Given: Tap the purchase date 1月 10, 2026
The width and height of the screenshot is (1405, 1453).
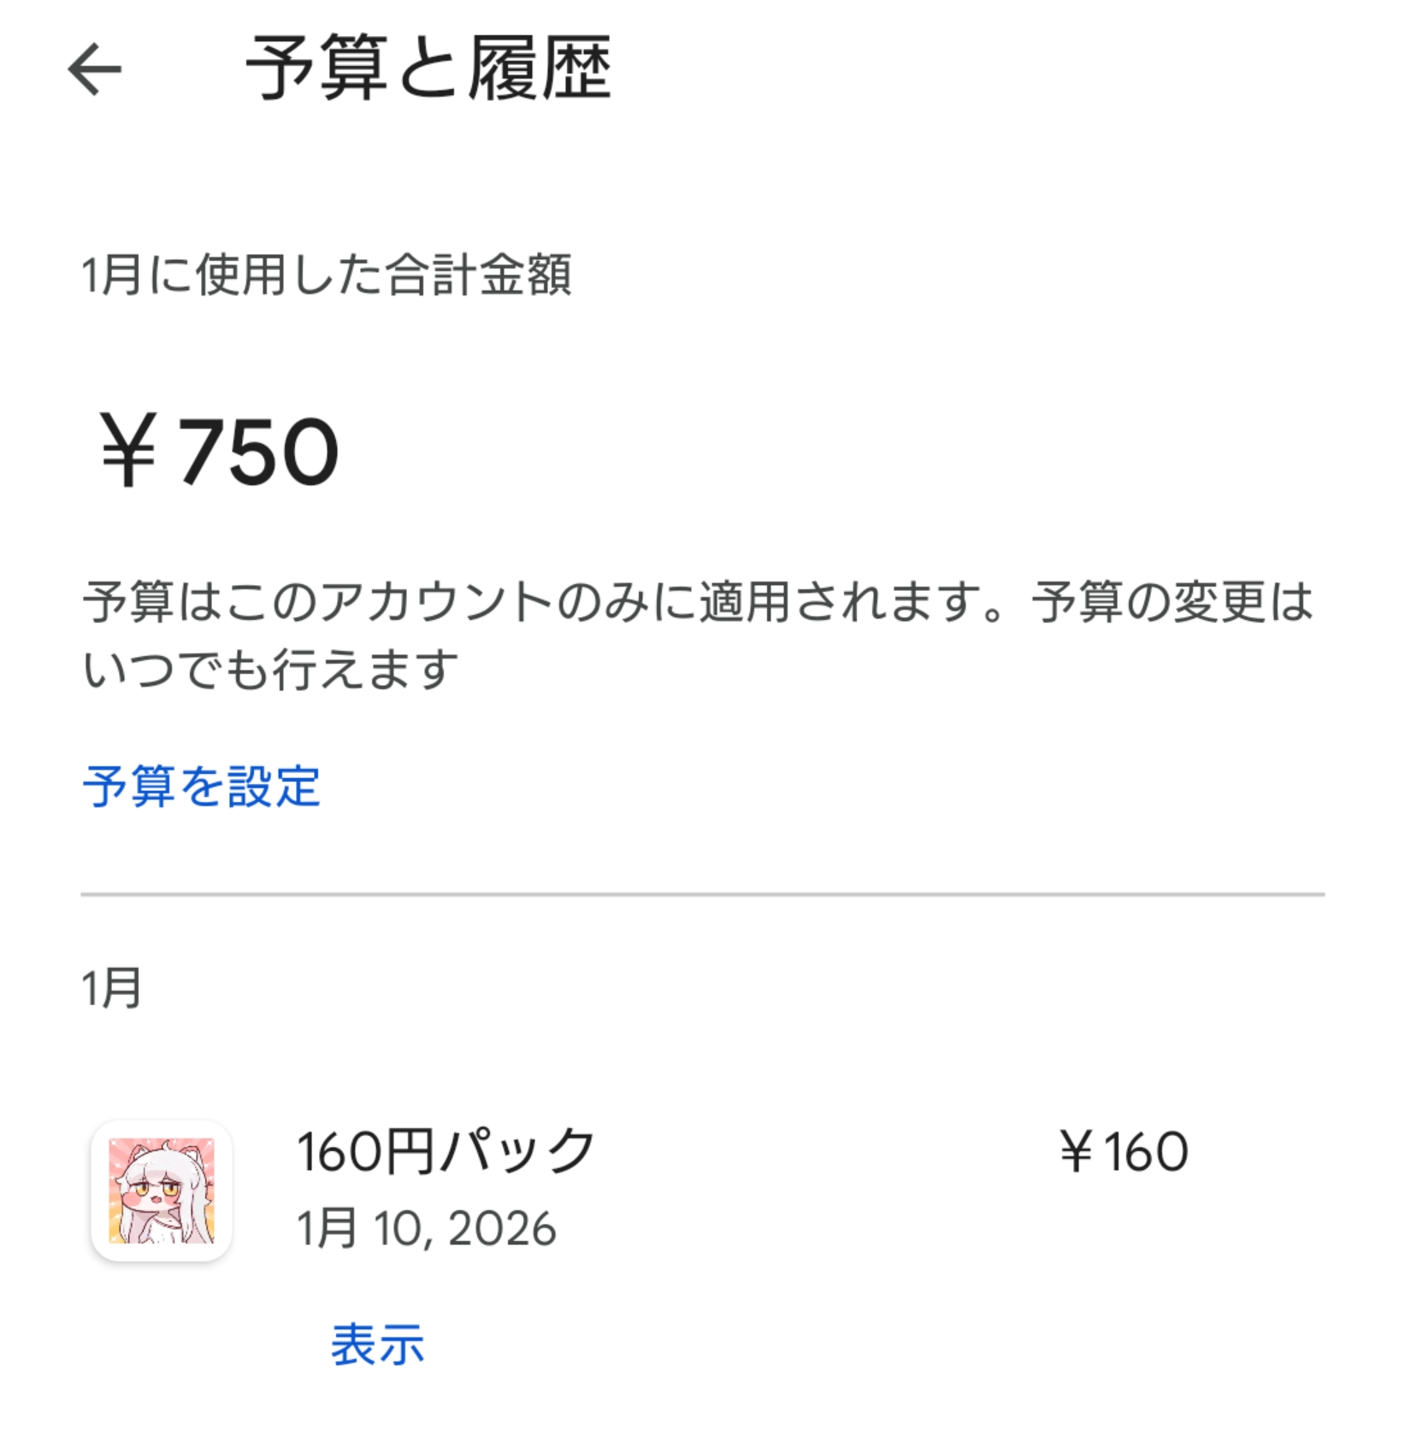Looking at the screenshot, I should pos(426,1229).
